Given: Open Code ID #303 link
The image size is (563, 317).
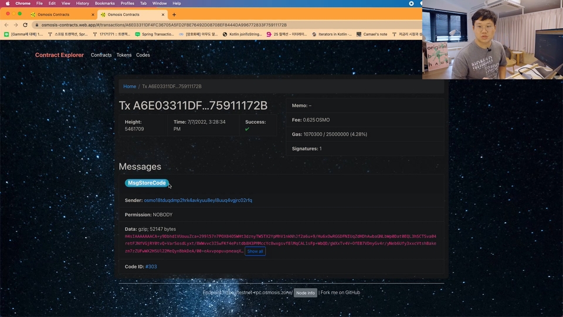Looking at the screenshot, I should (151, 267).
